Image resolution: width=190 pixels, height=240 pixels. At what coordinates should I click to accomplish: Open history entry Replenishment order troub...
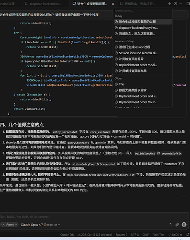tap(143, 102)
